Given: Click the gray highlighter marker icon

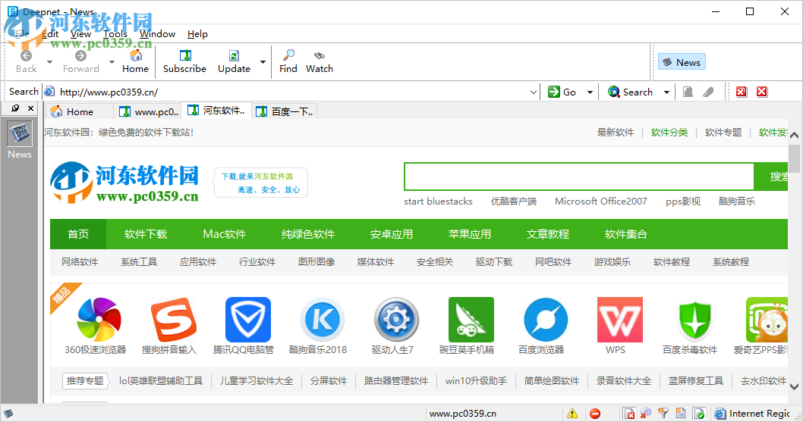Looking at the screenshot, I should 708,92.
